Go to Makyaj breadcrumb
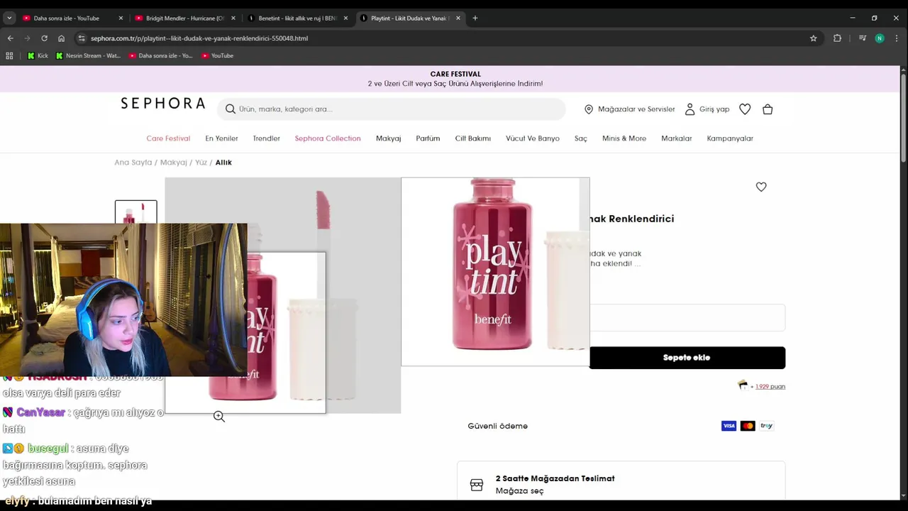Viewport: 908px width, 511px height. click(174, 163)
